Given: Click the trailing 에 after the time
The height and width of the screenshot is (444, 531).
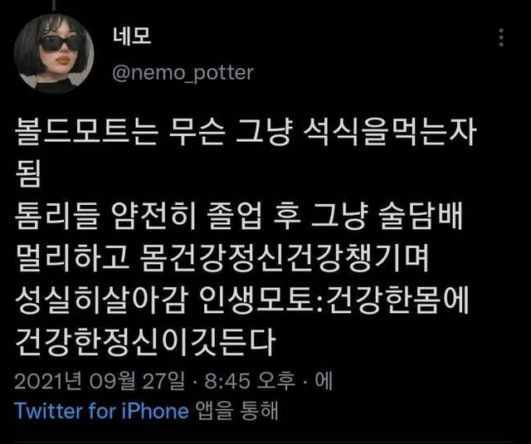Looking at the screenshot, I should pos(324,381).
